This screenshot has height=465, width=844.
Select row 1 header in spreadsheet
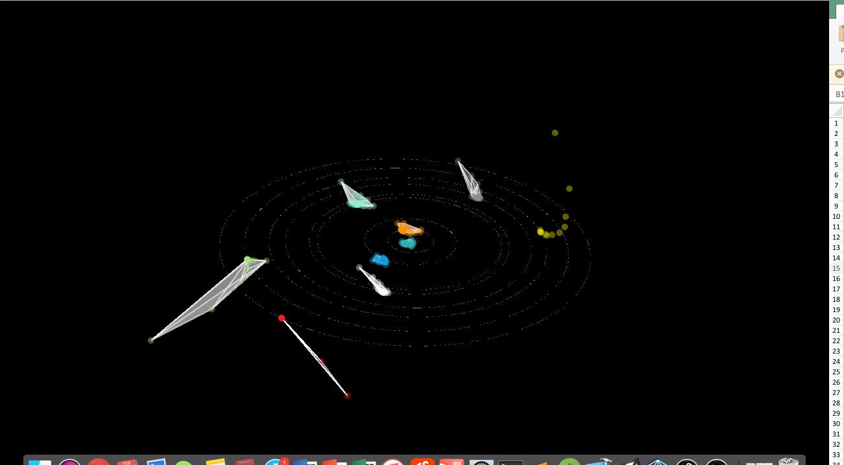tap(836, 123)
